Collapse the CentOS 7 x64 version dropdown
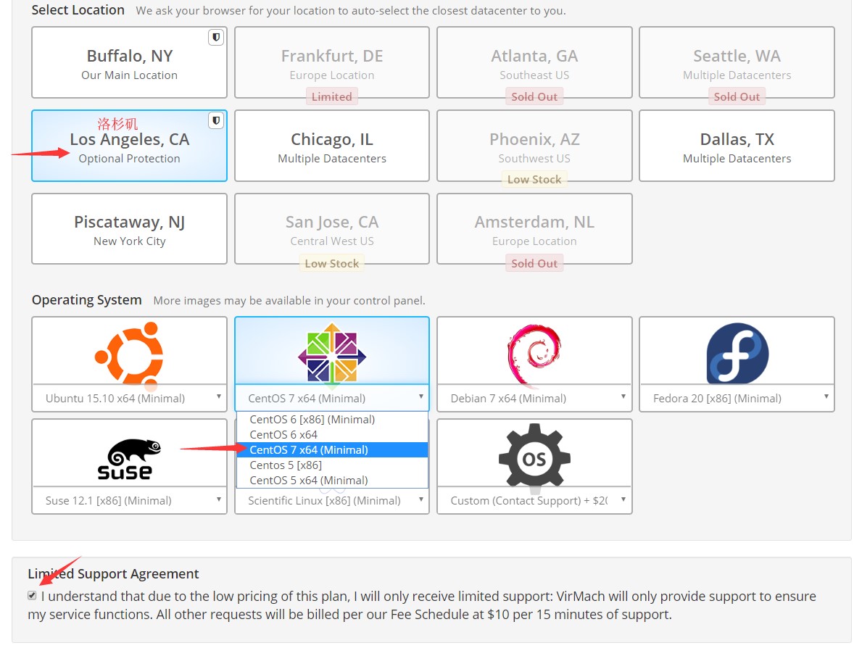 332,398
